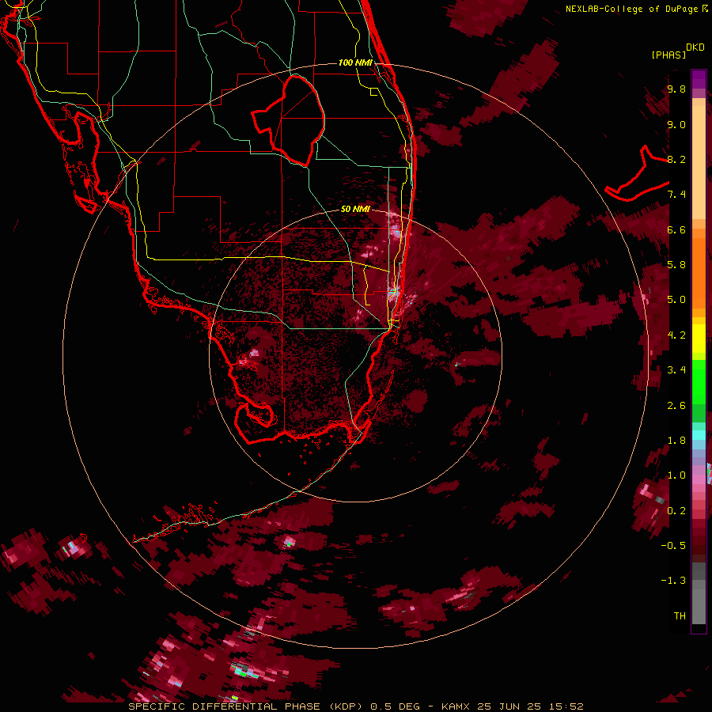Click the 5.0 scale value
This screenshot has width=712, height=712.
[676, 300]
